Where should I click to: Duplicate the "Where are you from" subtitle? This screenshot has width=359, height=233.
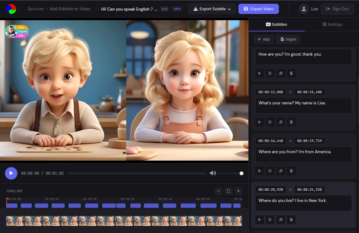pos(280,171)
